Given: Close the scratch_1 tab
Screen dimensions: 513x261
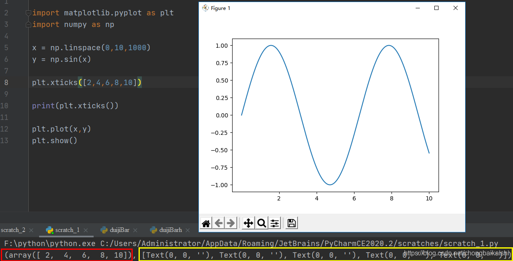Looking at the screenshot, I should [x=85, y=230].
